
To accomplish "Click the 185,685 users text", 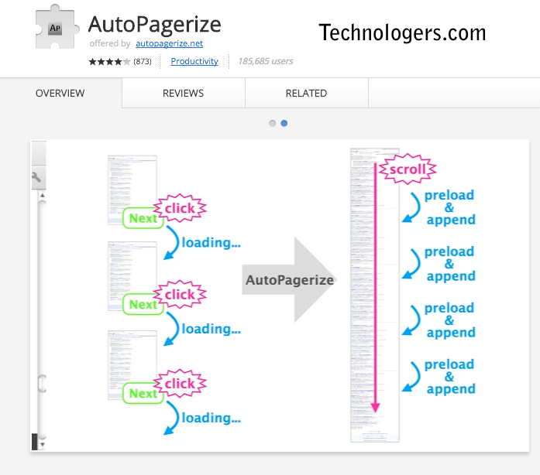I will 265,61.
